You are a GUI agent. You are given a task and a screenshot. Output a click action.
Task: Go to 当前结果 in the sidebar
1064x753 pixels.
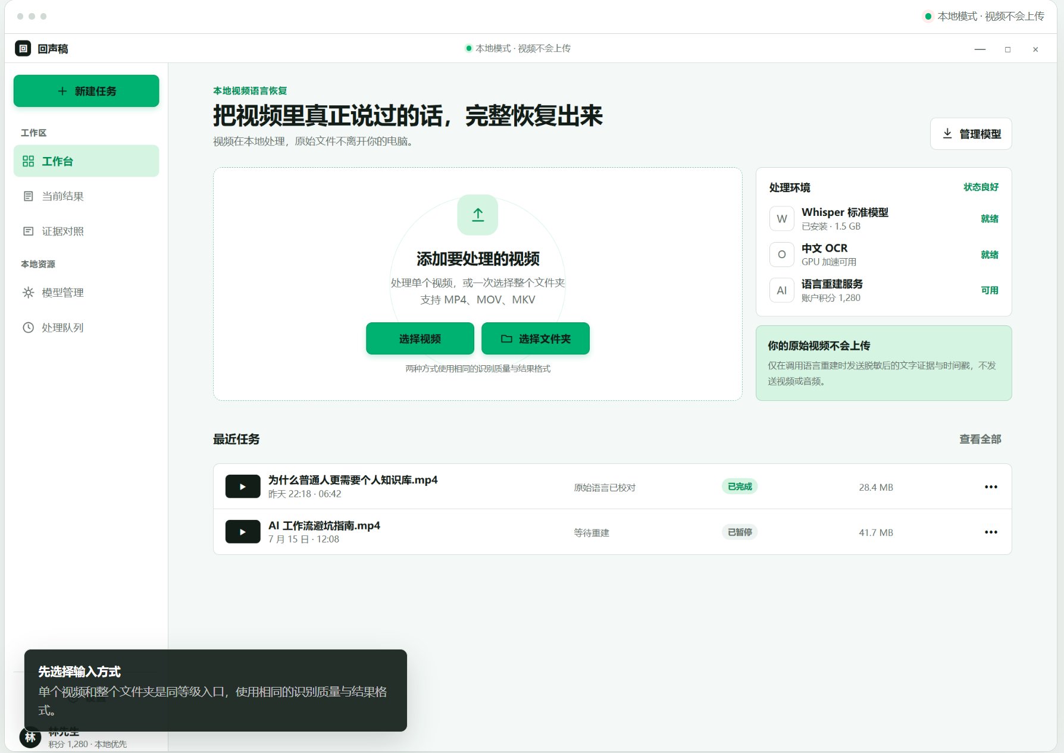(86, 196)
